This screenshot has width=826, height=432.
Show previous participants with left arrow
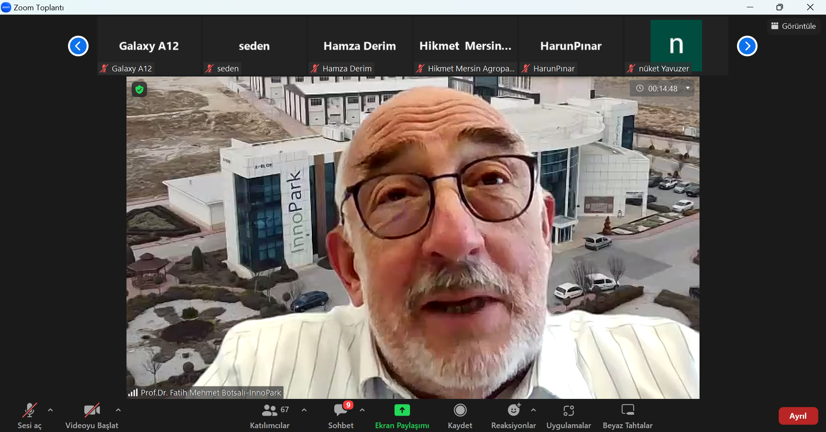(x=78, y=46)
